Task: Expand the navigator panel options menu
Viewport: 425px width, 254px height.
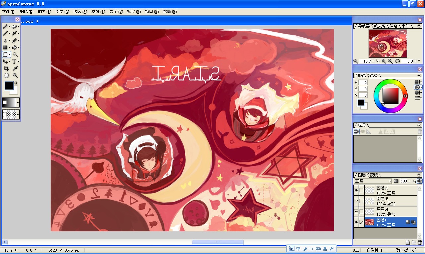Action: pos(419,26)
